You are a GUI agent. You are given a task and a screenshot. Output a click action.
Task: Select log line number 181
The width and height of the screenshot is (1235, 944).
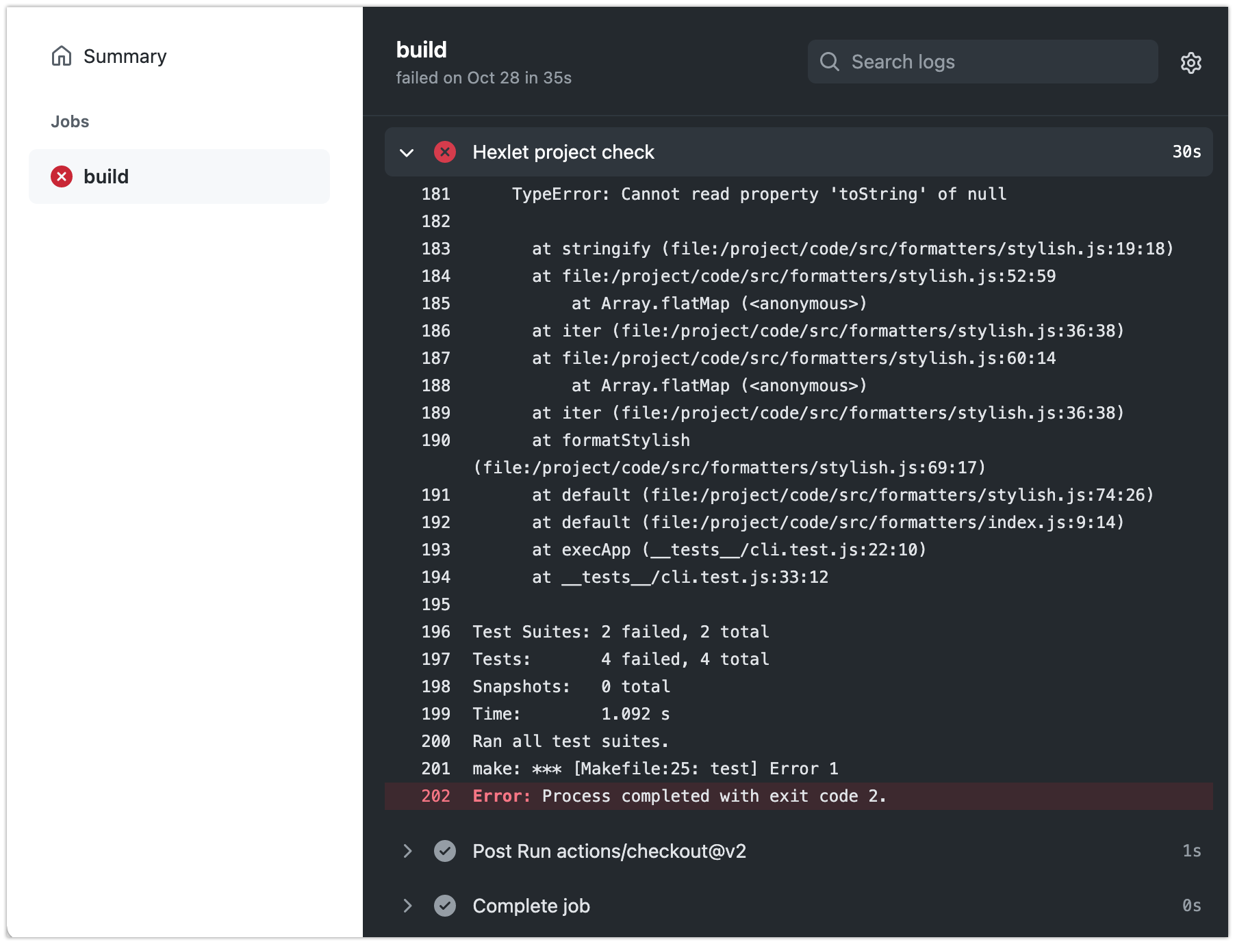[435, 194]
